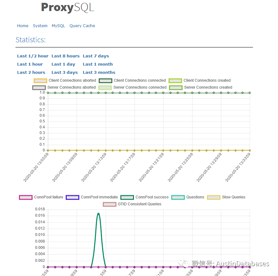
Task: Click the 0.5 y-axis value
Action: pos(42,121)
